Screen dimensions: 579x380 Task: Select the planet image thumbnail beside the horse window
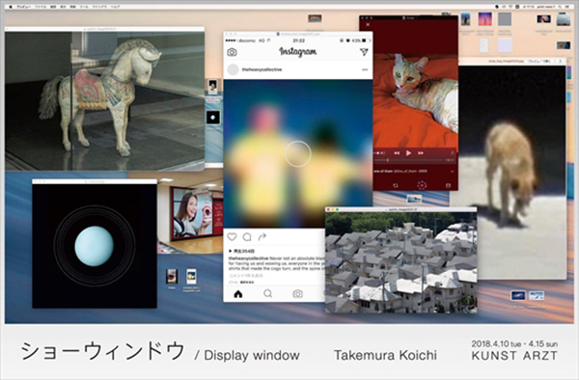point(213,118)
